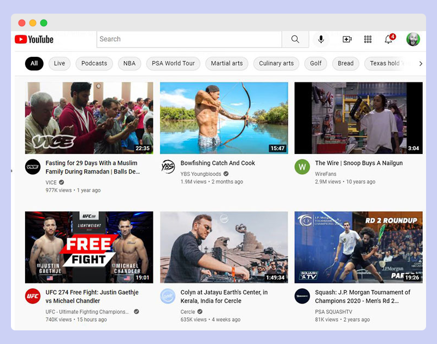Click the red macOS close window button
Screen dimensions: 437x344
pyautogui.click(x=22, y=23)
